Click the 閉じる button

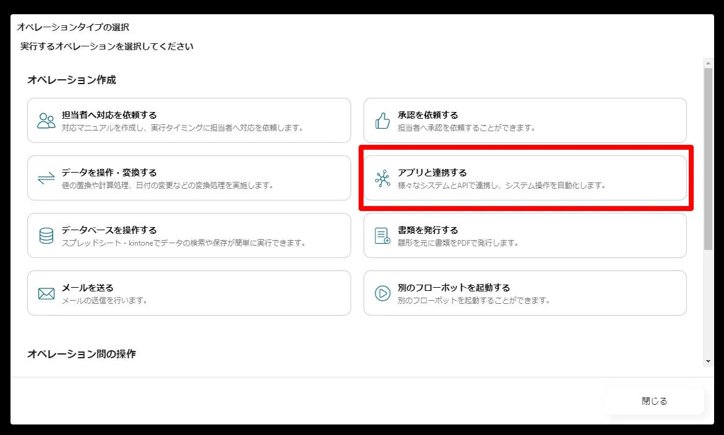click(654, 401)
